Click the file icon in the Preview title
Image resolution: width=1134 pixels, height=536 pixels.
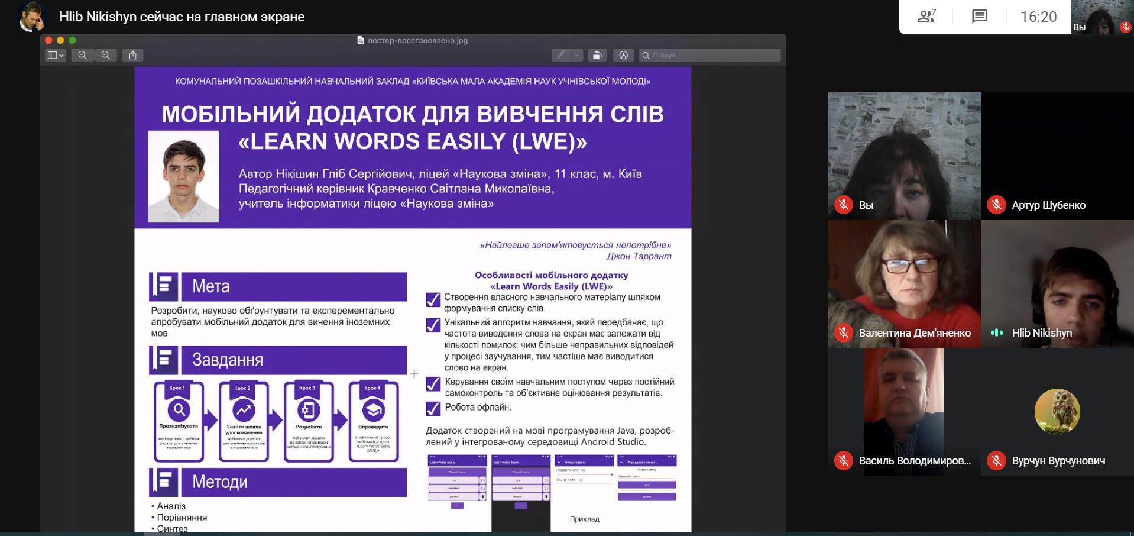[361, 40]
